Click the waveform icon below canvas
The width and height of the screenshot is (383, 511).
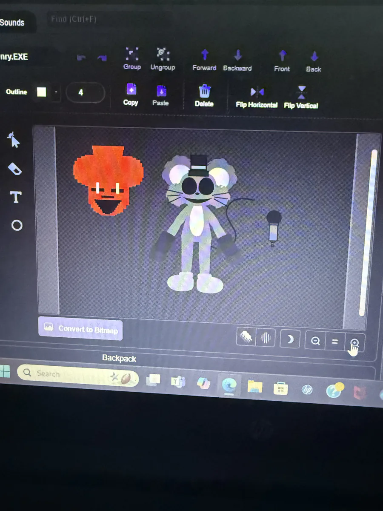click(266, 339)
